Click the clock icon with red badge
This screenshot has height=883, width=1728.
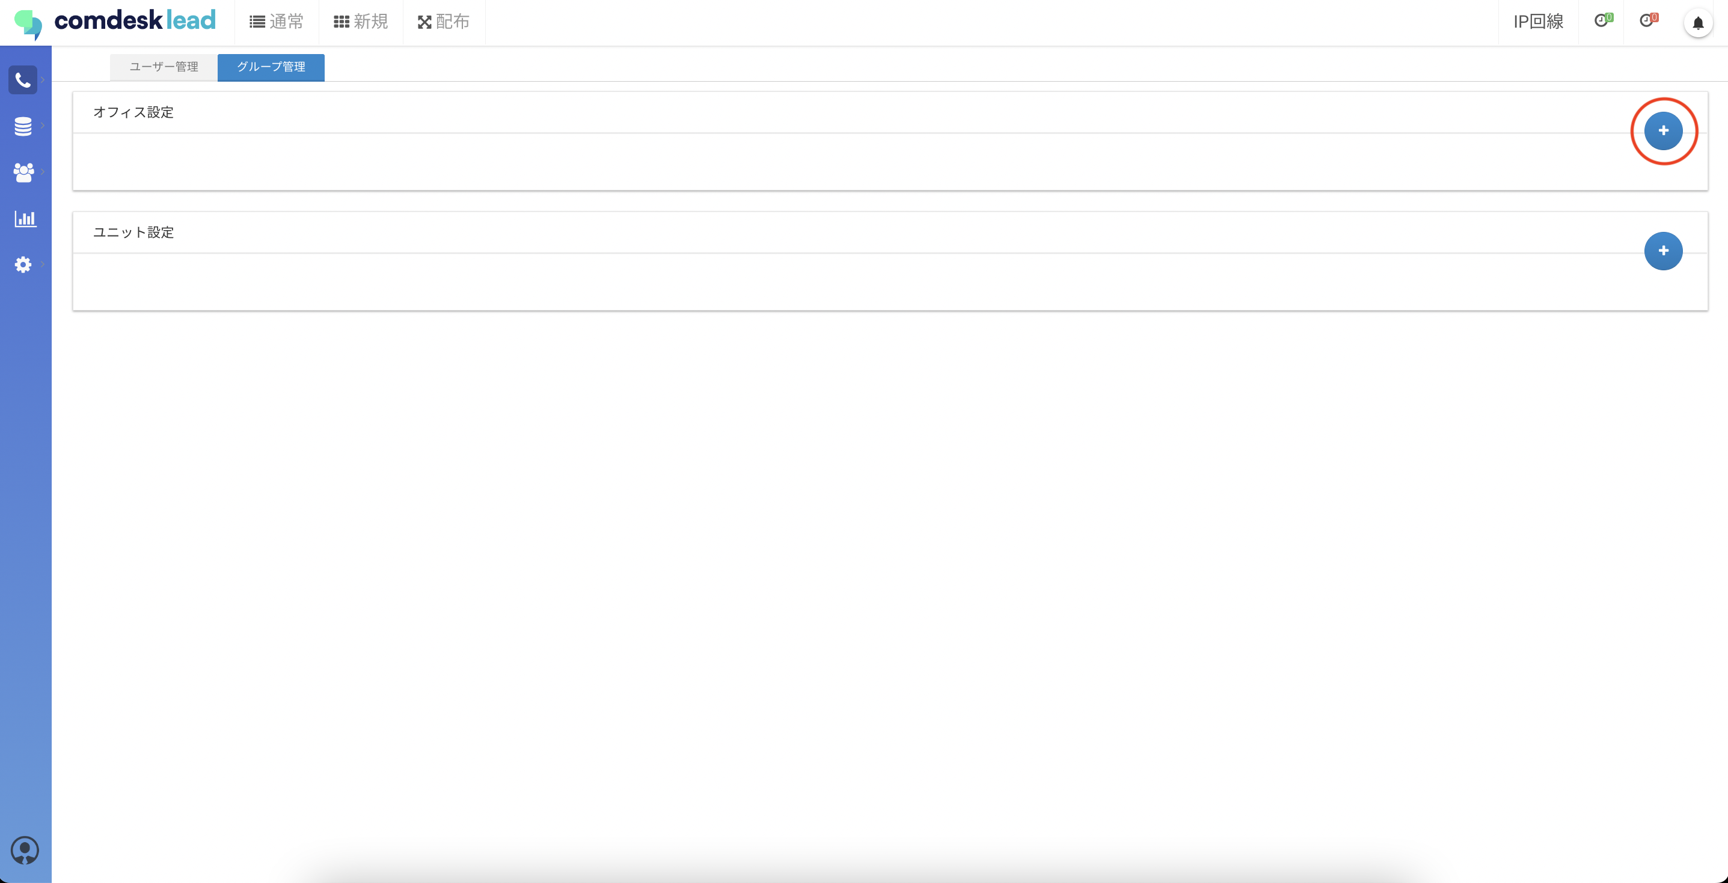point(1647,21)
